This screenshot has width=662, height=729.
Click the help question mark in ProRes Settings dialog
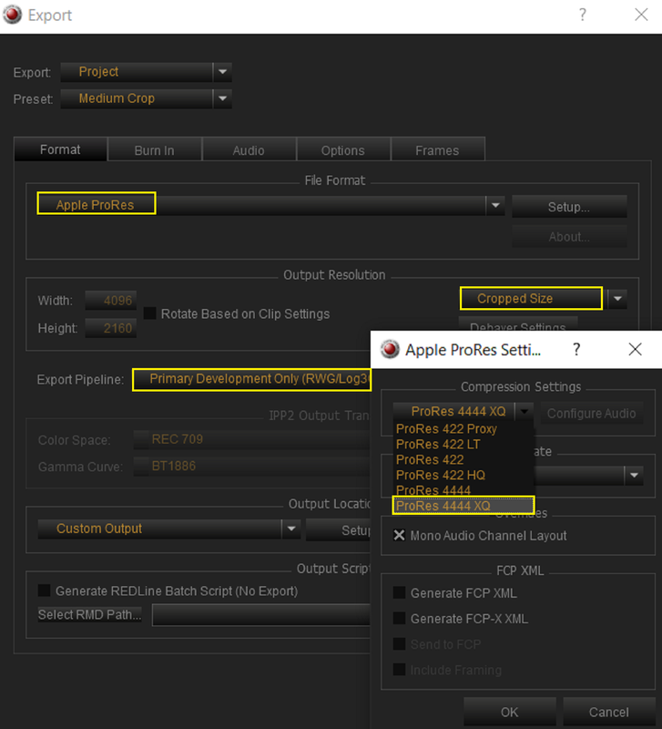576,349
